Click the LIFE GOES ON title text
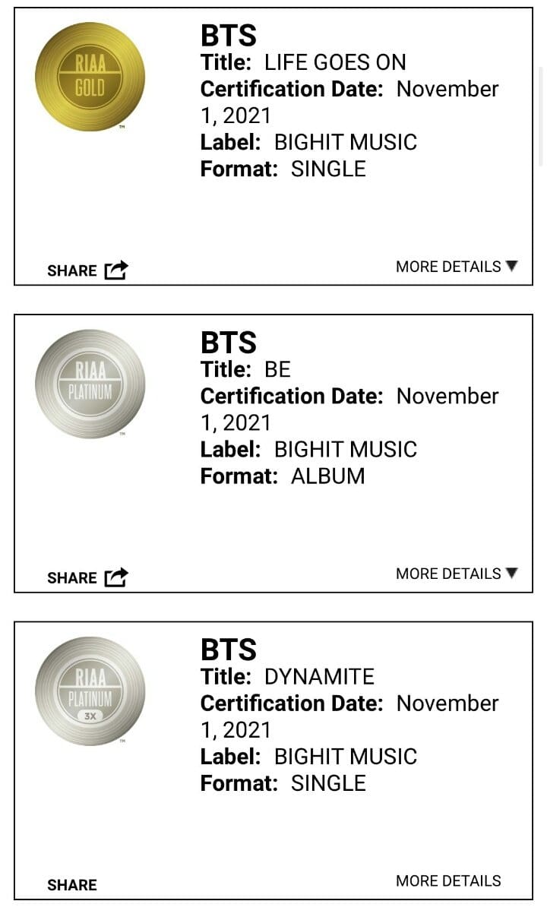The height and width of the screenshot is (920, 547). (335, 62)
